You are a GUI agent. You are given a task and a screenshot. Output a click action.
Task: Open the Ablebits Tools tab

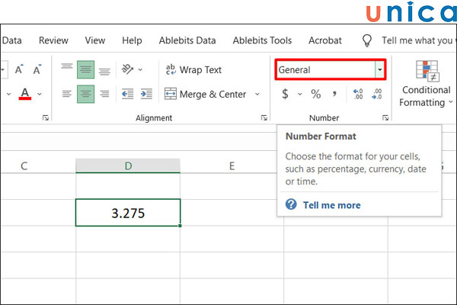coord(261,40)
